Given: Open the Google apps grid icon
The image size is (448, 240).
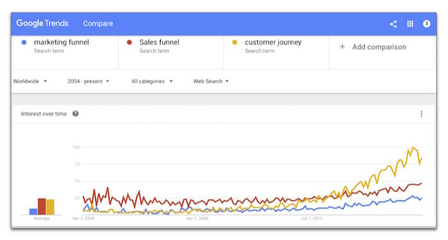Looking at the screenshot, I should coord(410,24).
